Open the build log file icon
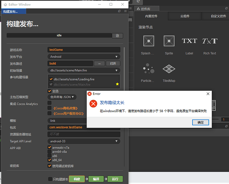Screen dimensions: 229x184 tap(117, 36)
